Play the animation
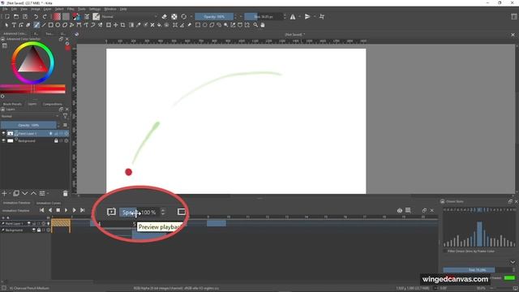Screen dimensions: 519x292 click(66, 210)
